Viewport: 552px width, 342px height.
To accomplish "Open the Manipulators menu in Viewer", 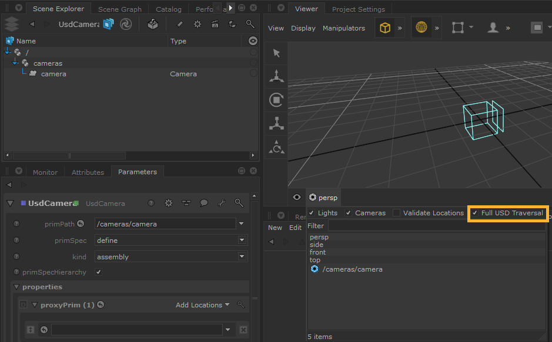I will coord(343,28).
